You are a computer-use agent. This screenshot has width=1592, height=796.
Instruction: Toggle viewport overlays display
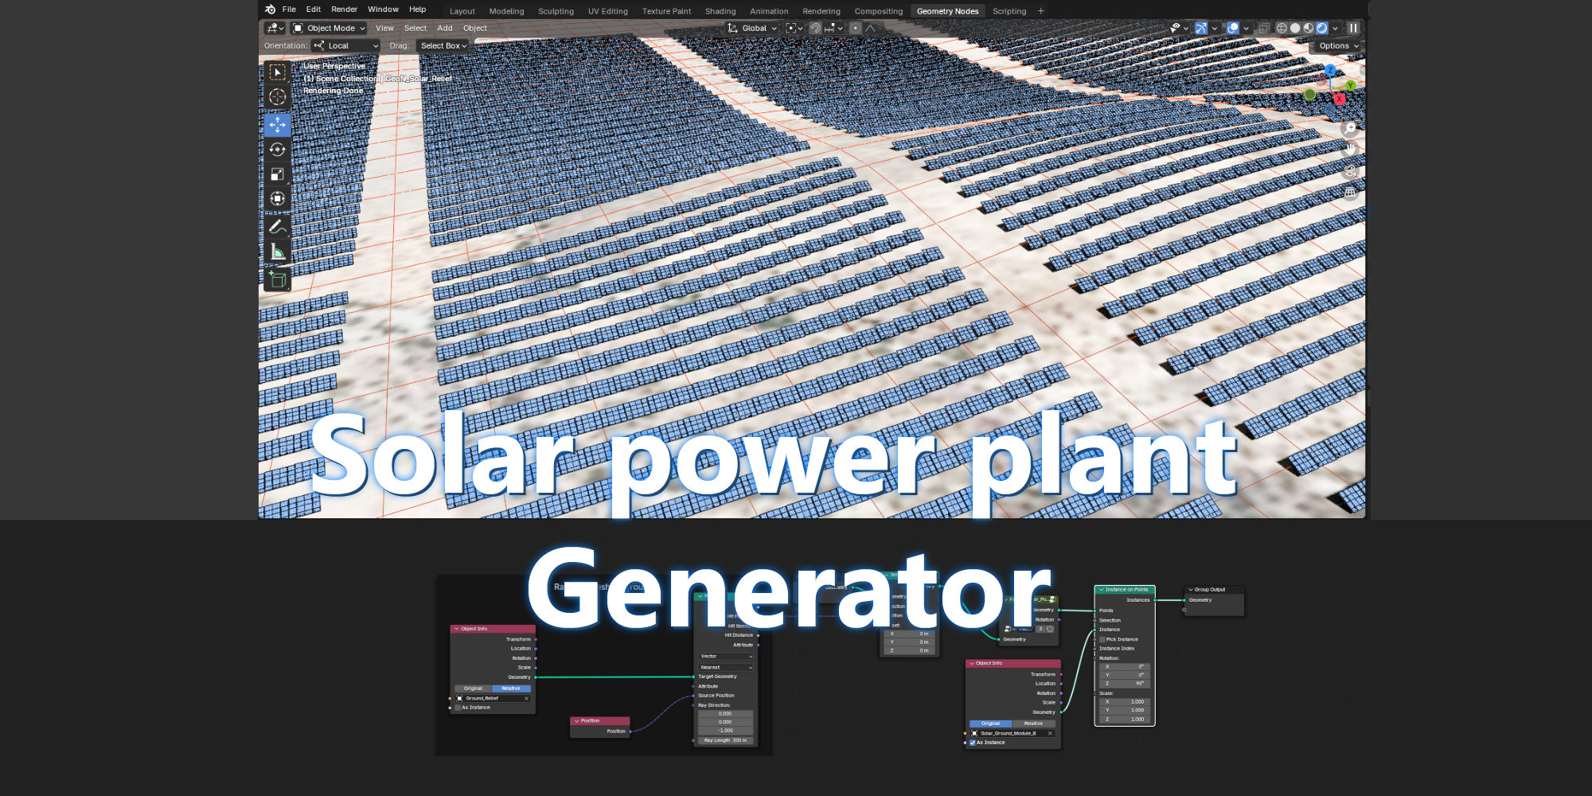pyautogui.click(x=1233, y=28)
